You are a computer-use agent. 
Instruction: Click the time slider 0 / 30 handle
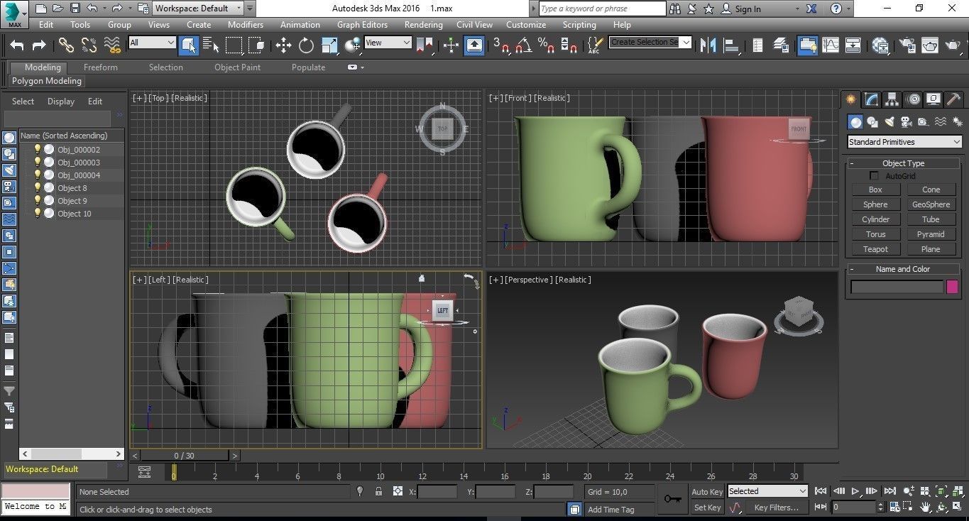click(x=185, y=456)
